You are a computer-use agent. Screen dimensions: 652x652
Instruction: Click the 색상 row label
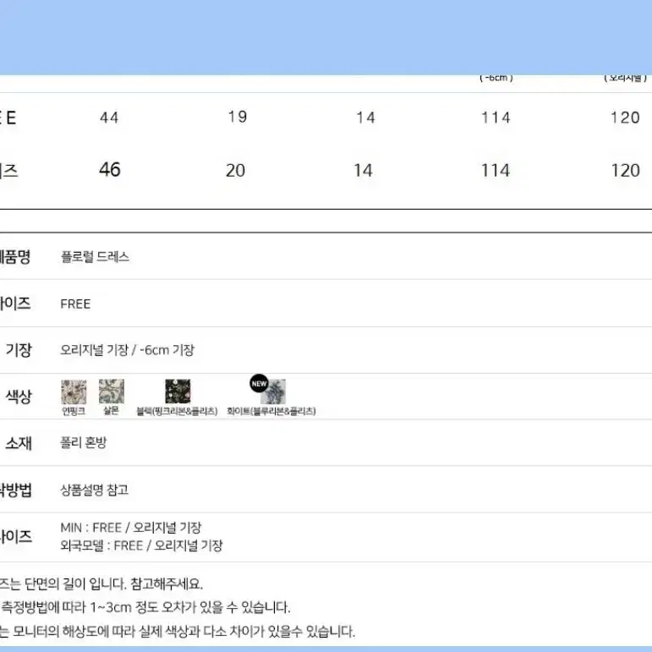coord(19,397)
